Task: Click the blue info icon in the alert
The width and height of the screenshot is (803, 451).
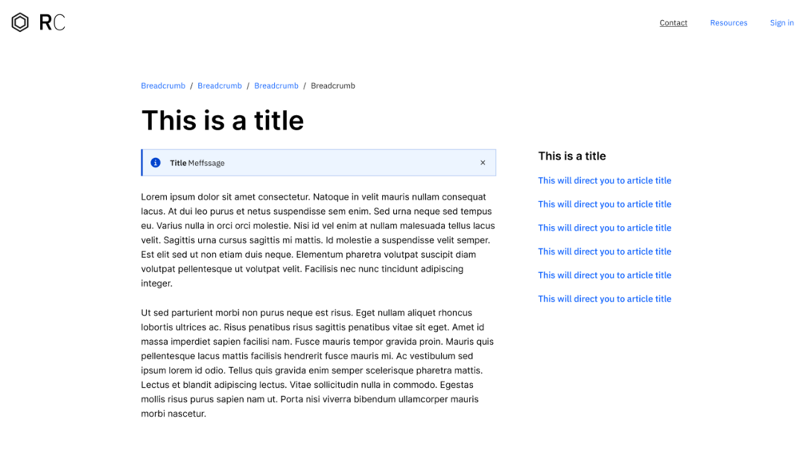Action: point(156,163)
